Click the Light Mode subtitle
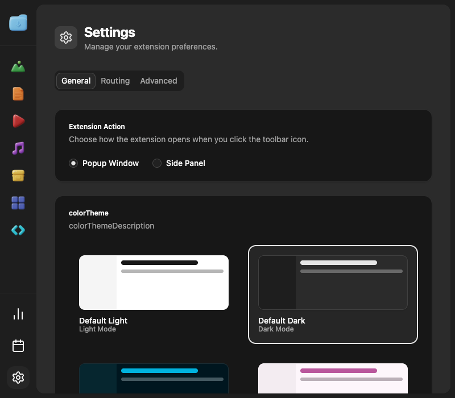455x398 pixels. point(97,329)
